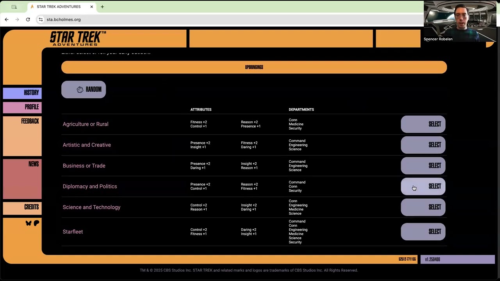
Task: Click 'Daring +2' in the Starfleet row
Action: pos(248,230)
